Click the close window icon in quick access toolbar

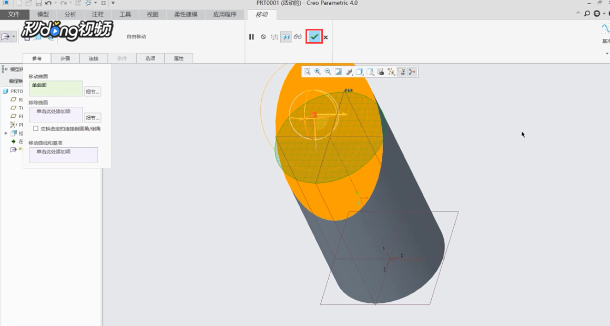[103, 3]
